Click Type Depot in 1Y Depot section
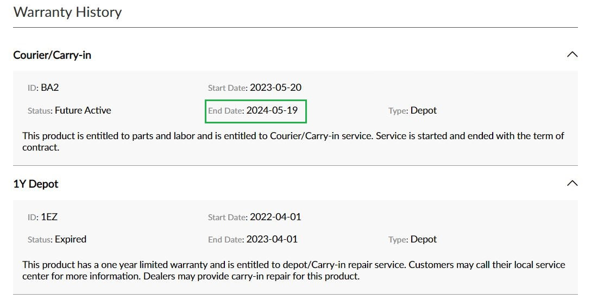The width and height of the screenshot is (591, 305). tap(412, 239)
